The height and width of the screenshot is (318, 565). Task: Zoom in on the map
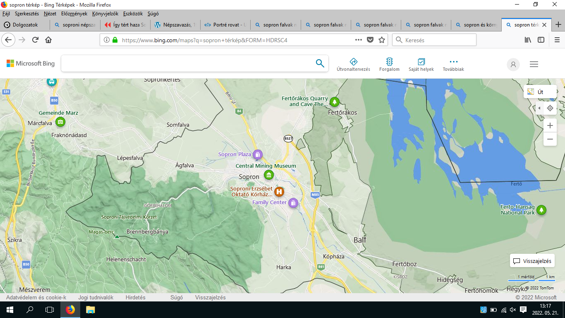click(550, 125)
